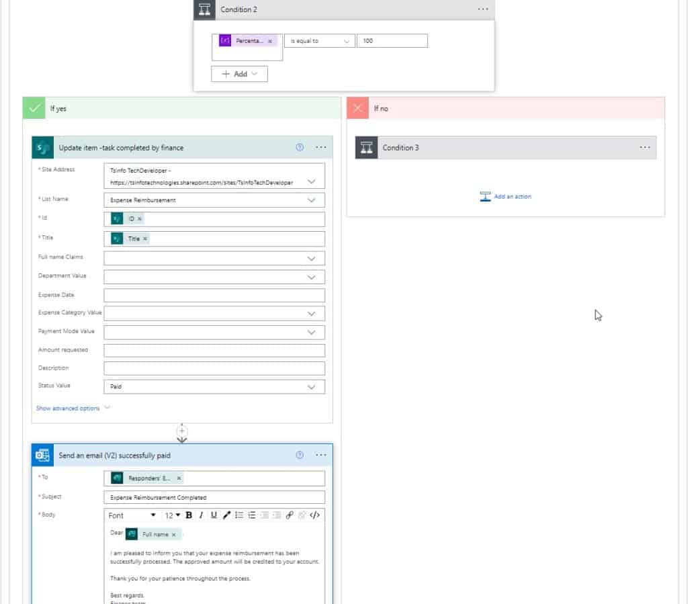
Task: Expand the Full name Claims dropdown
Action: [311, 259]
